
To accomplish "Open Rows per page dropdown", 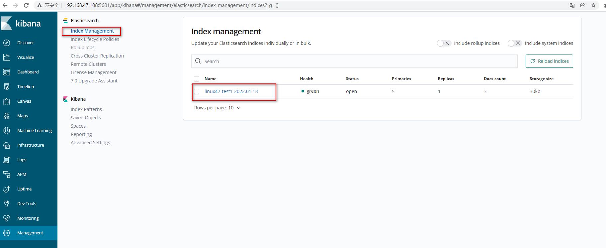I will pyautogui.click(x=217, y=108).
